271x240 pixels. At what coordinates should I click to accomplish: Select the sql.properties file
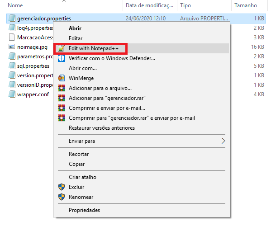coord(33,66)
